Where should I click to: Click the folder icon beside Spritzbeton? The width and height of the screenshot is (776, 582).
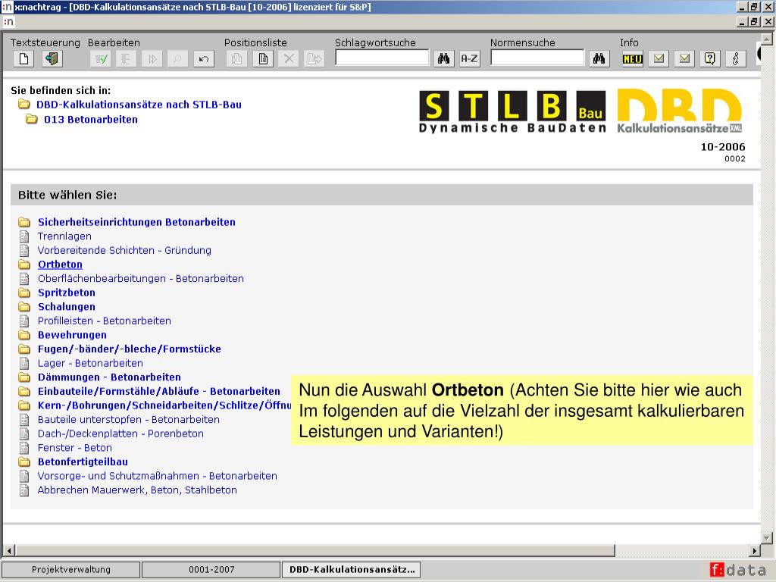tap(24, 293)
